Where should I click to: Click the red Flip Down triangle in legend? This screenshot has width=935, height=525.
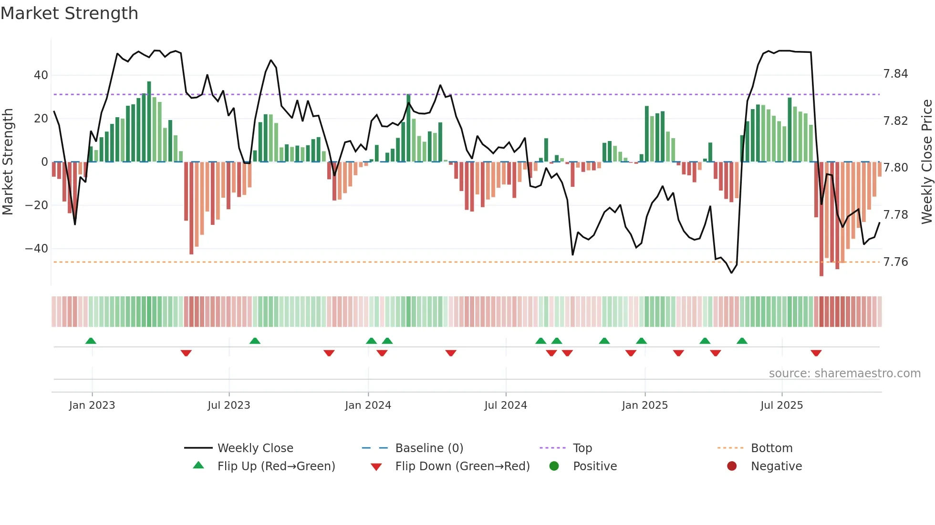tap(376, 466)
